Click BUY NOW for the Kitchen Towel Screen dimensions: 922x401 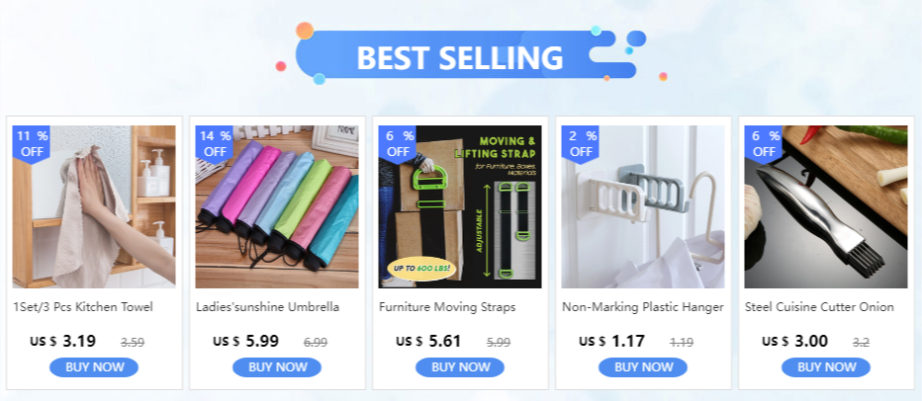[x=94, y=367]
